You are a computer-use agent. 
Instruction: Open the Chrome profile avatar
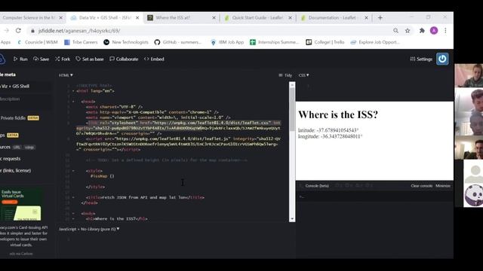click(x=434, y=30)
